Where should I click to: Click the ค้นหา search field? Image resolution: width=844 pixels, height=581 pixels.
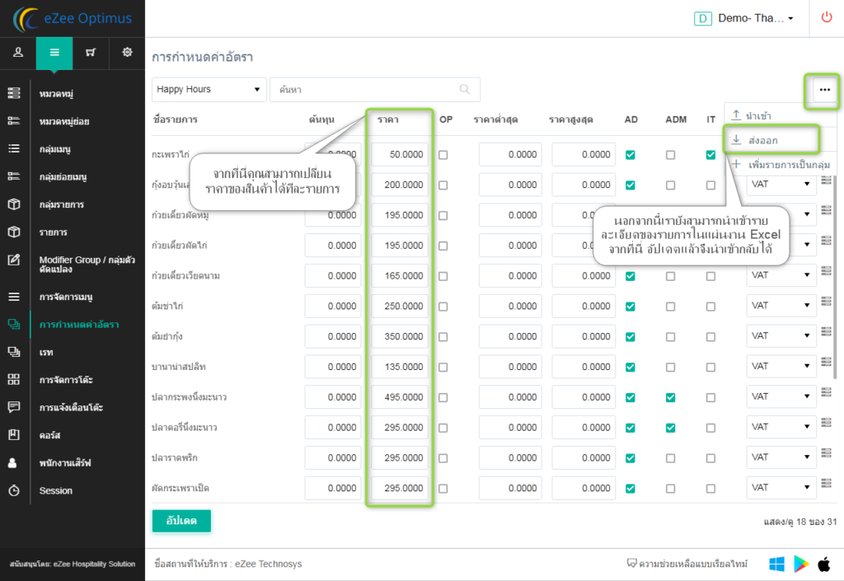(375, 89)
